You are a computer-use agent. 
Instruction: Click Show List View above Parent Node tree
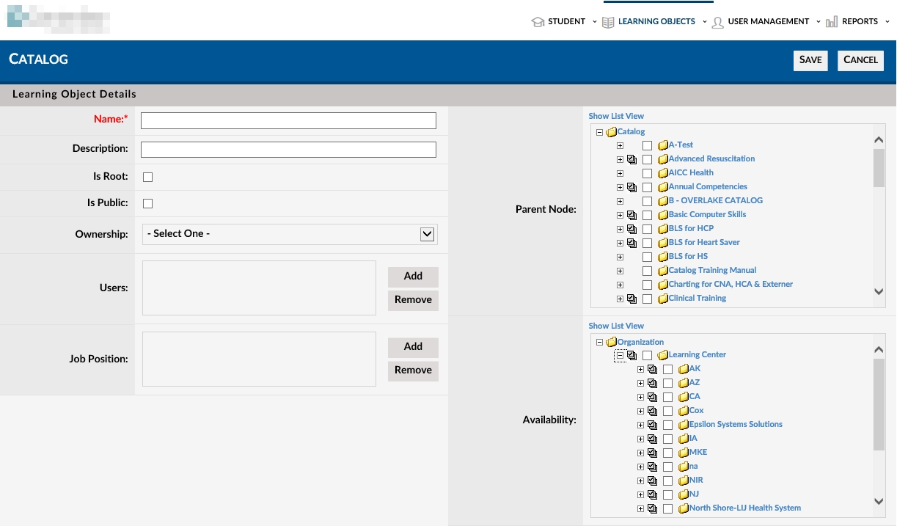[x=616, y=116]
